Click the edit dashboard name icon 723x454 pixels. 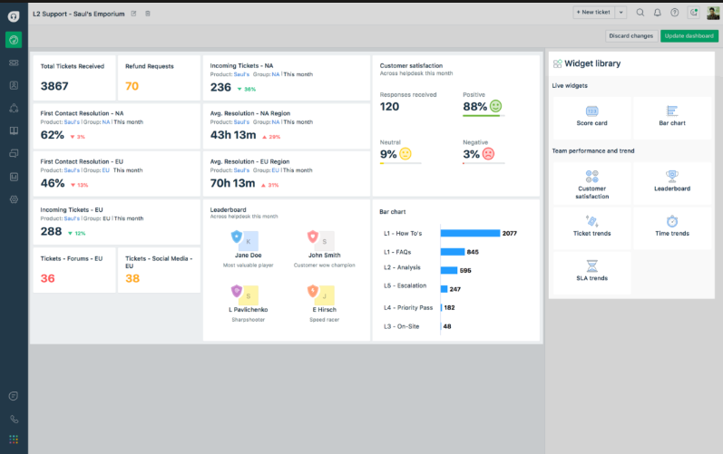[x=133, y=14]
